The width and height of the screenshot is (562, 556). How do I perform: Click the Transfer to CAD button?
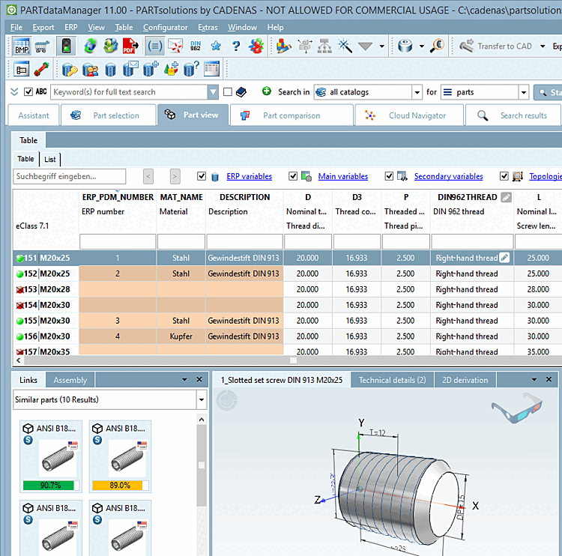(x=496, y=46)
